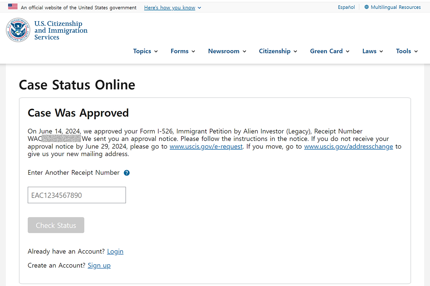Open the Citizenship menu

pyautogui.click(x=278, y=51)
